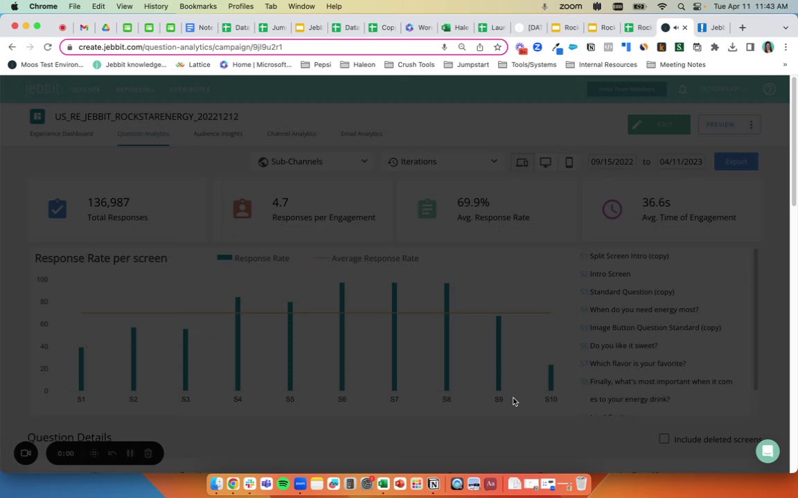Open Notion from the Dock
Viewport: 798px width, 498px height.
tap(433, 483)
